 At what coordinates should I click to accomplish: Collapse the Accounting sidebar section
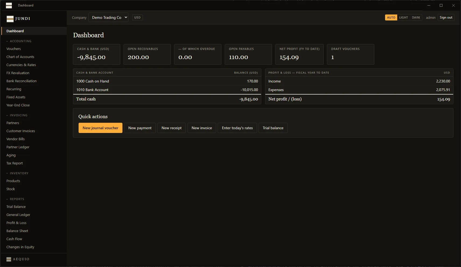[19, 41]
